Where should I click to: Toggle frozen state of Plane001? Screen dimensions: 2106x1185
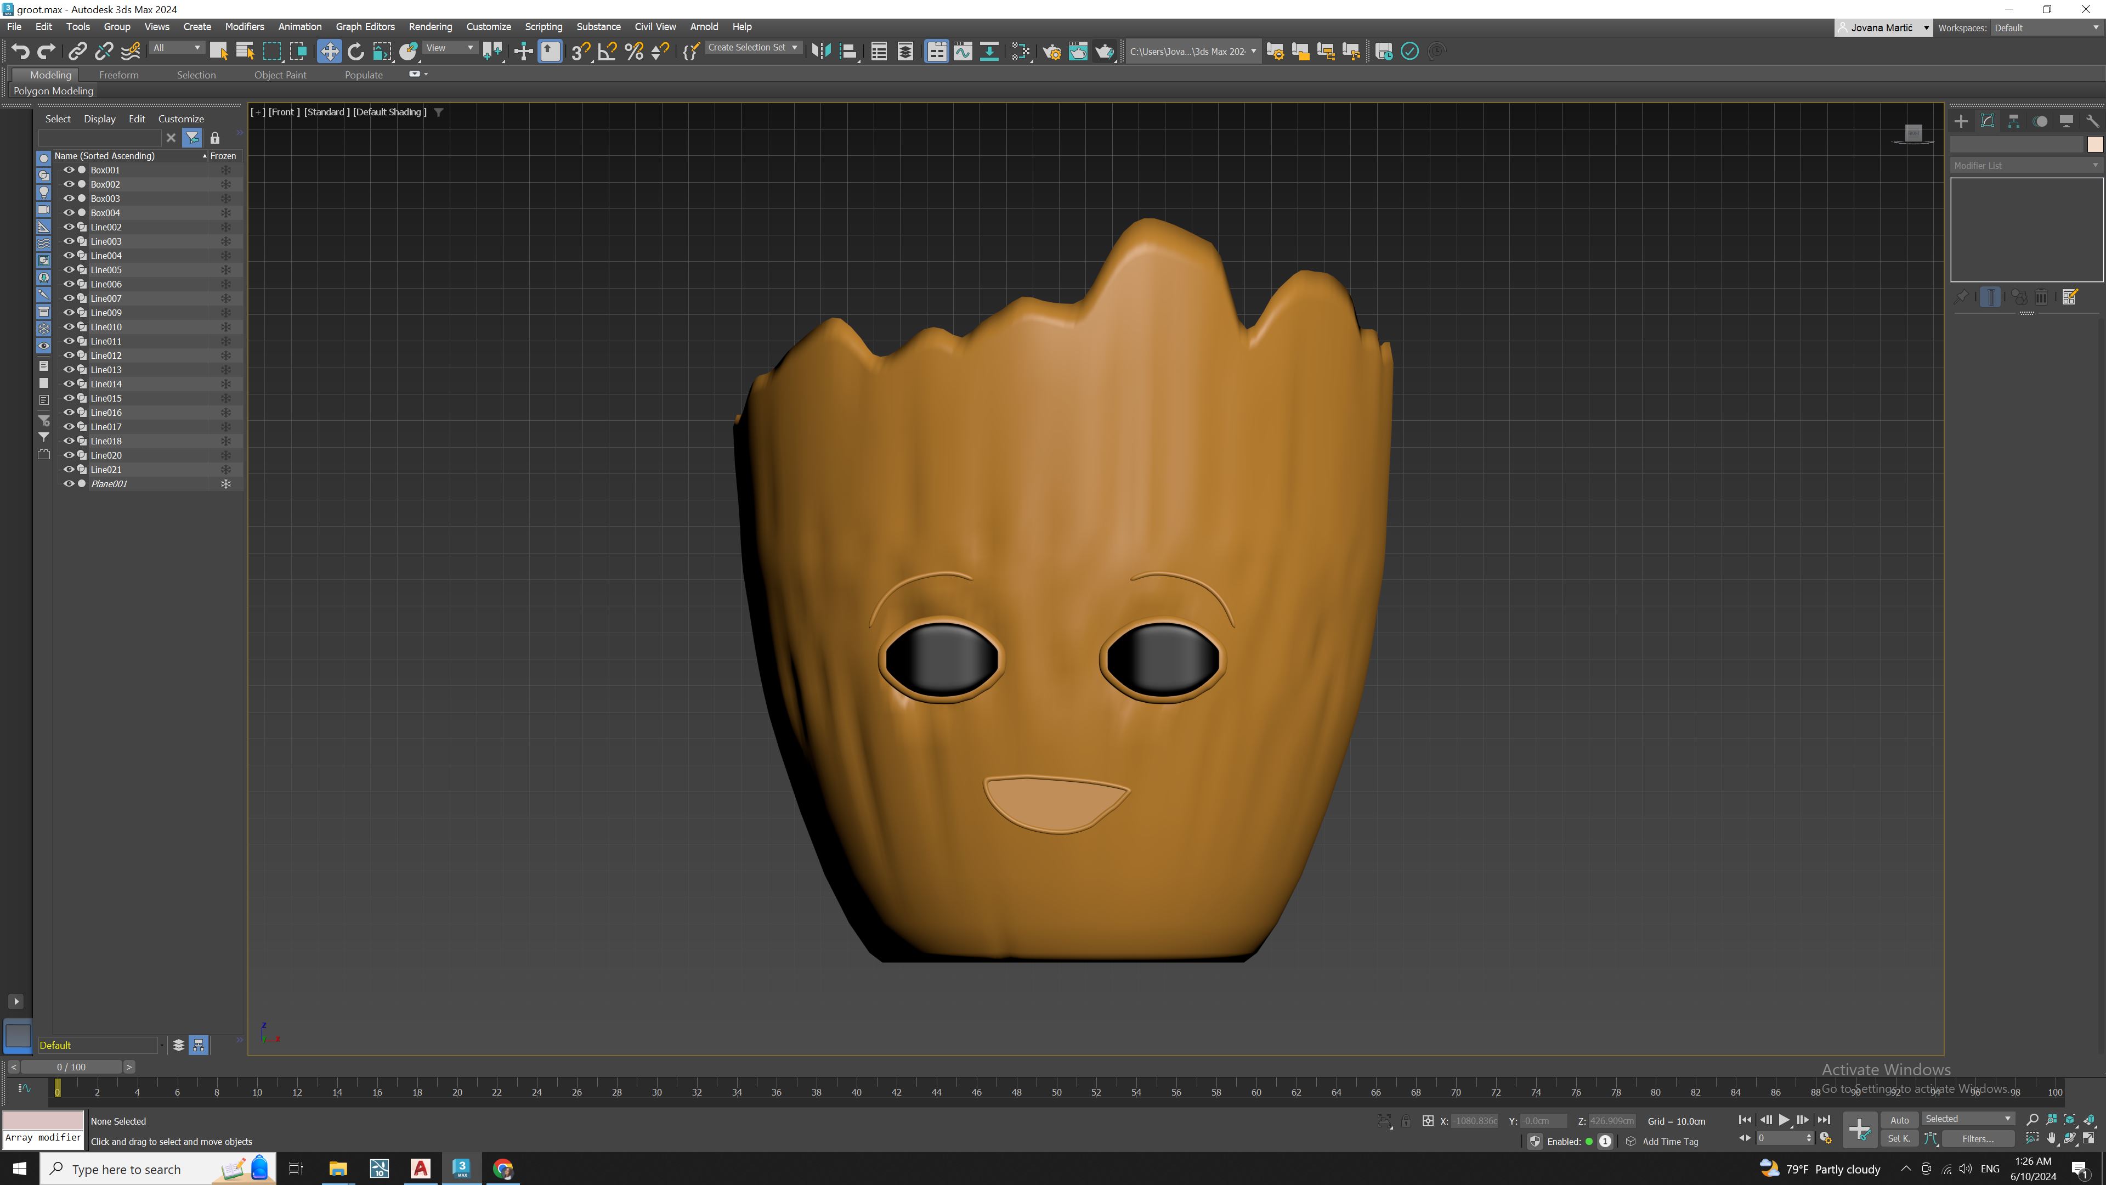[225, 484]
